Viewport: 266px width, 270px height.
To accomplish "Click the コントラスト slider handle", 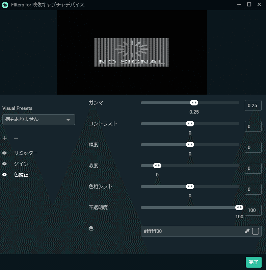I will [190, 124].
